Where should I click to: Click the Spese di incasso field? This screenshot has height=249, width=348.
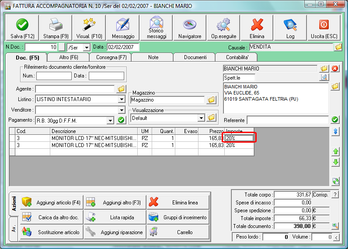[293, 203]
